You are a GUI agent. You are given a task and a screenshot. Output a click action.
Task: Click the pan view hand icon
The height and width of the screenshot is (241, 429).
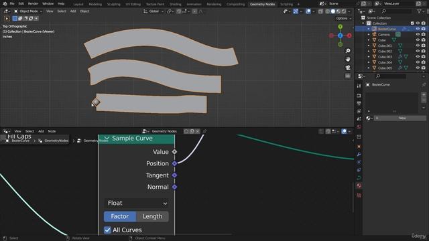coord(348,60)
